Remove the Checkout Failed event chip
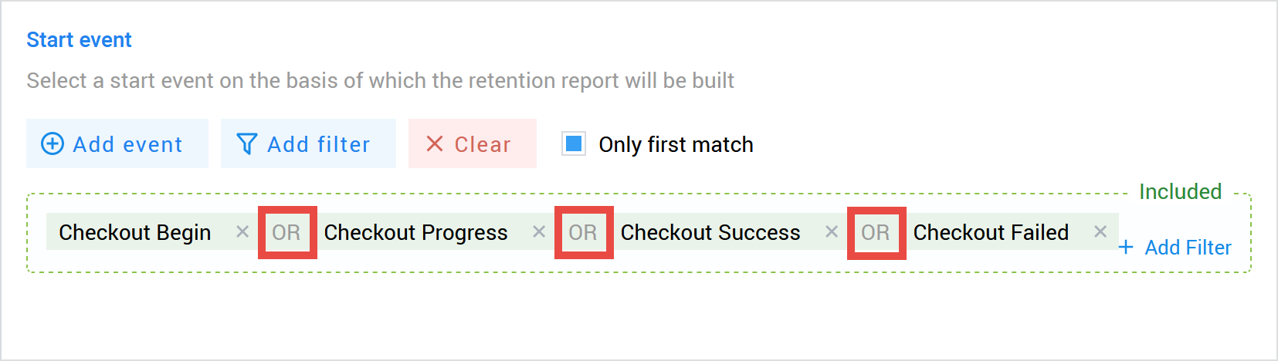Image resolution: width=1278 pixels, height=361 pixels. (x=1100, y=231)
